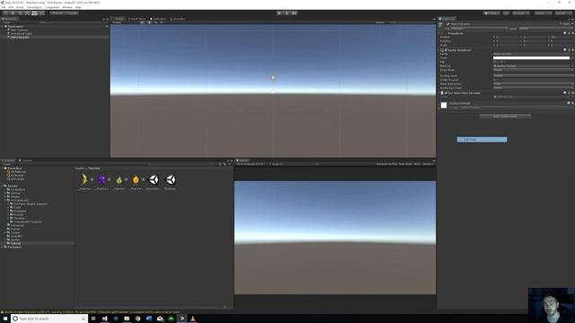Select the second Unity scene asset
Image resolution: width=575 pixels, height=323 pixels.
[171, 179]
